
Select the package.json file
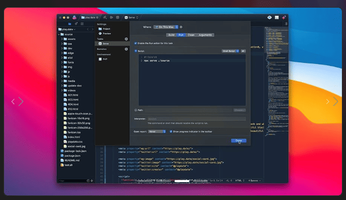tap(71, 155)
